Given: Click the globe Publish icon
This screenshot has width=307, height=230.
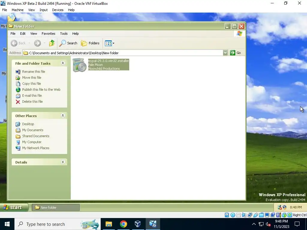Looking at the screenshot, I should click(x=18, y=90).
